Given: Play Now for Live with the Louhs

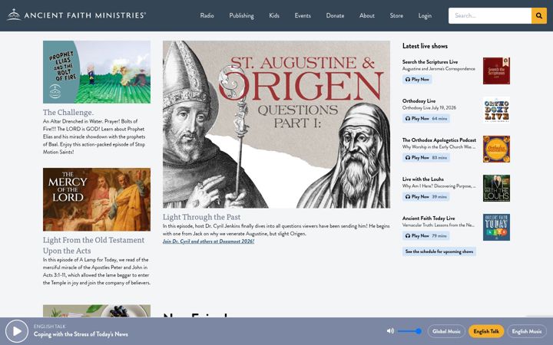Looking at the screenshot, I should point(426,196).
